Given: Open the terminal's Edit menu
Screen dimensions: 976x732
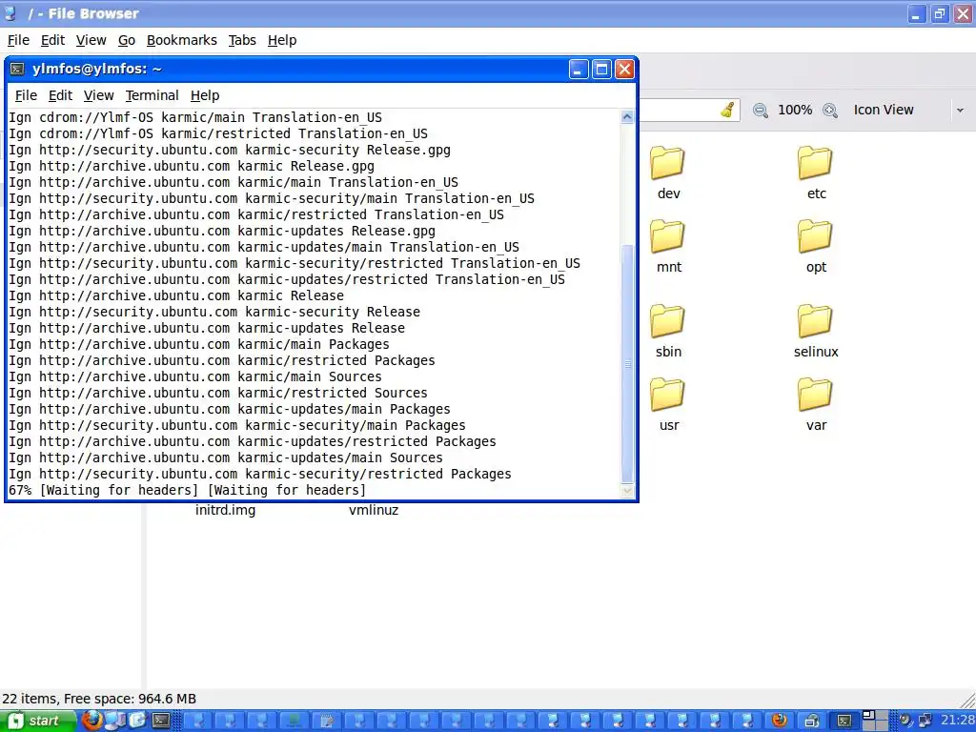Looking at the screenshot, I should (60, 96).
